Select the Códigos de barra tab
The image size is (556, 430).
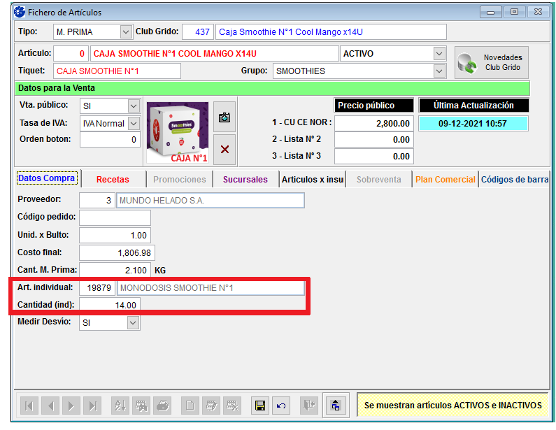point(514,180)
